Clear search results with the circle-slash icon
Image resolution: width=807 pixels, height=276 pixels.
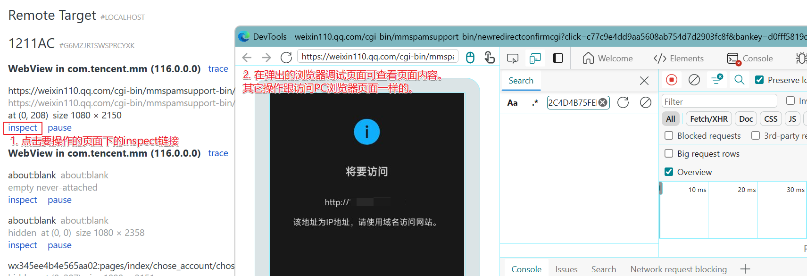click(x=646, y=102)
